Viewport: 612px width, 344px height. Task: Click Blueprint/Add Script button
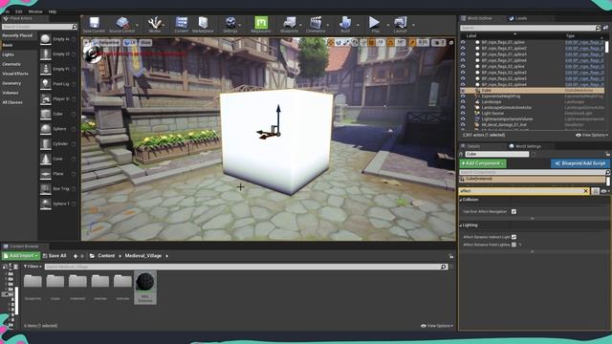click(x=580, y=163)
